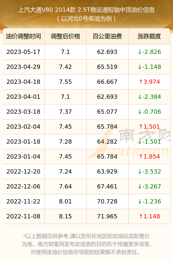Click the 70.728 fuel cost cell
Viewport: 173px width, 267px height.
click(107, 201)
